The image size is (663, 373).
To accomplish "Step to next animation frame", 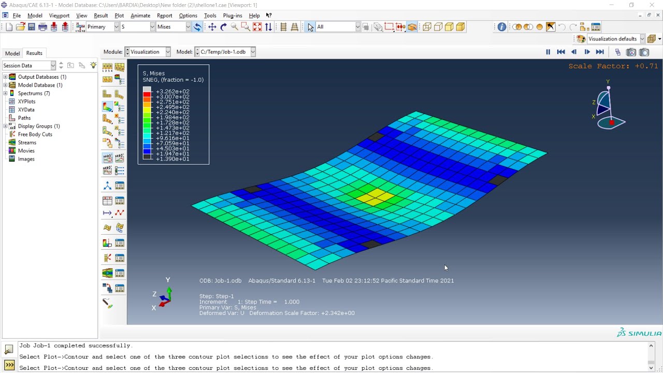I will (x=587, y=52).
